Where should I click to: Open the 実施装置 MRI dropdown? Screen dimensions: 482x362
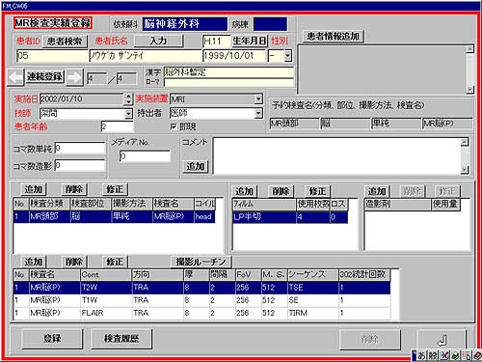[258, 99]
